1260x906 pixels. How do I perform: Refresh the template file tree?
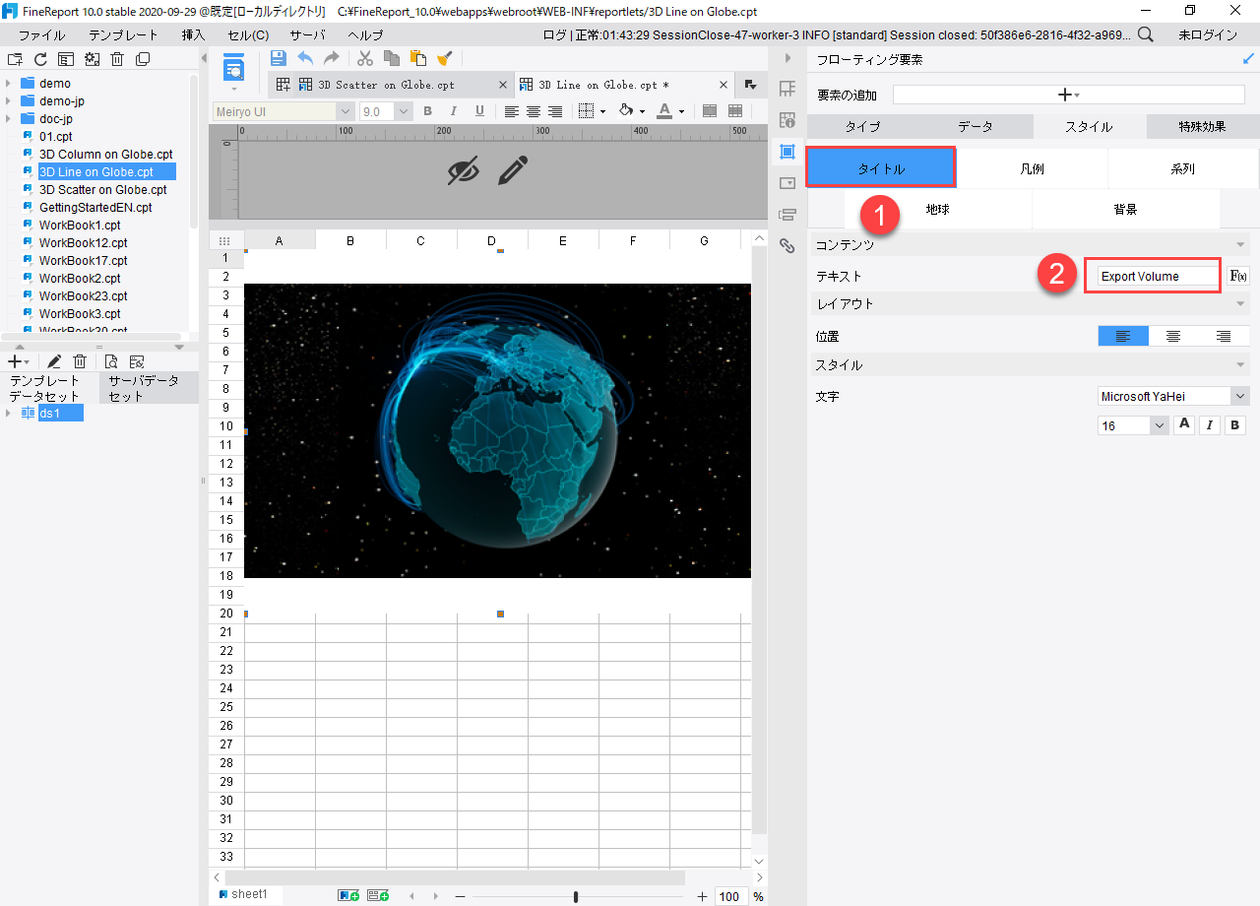pyautogui.click(x=40, y=59)
